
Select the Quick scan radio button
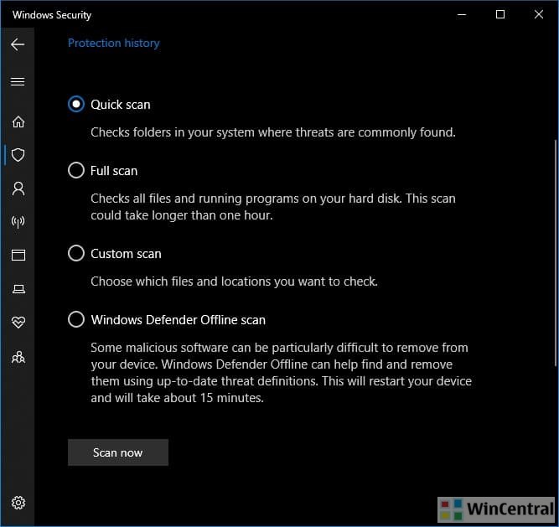[76, 105]
